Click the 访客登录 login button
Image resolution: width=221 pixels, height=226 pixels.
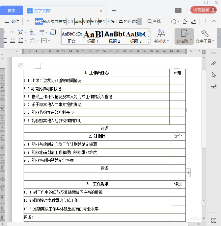[x=203, y=10]
